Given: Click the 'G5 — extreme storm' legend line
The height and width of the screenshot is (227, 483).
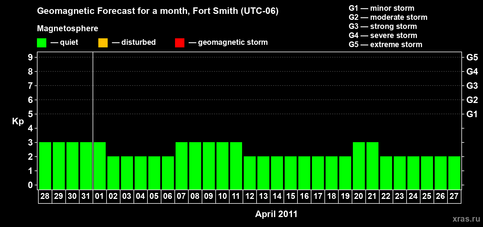Looking at the screenshot, I should [x=385, y=45].
